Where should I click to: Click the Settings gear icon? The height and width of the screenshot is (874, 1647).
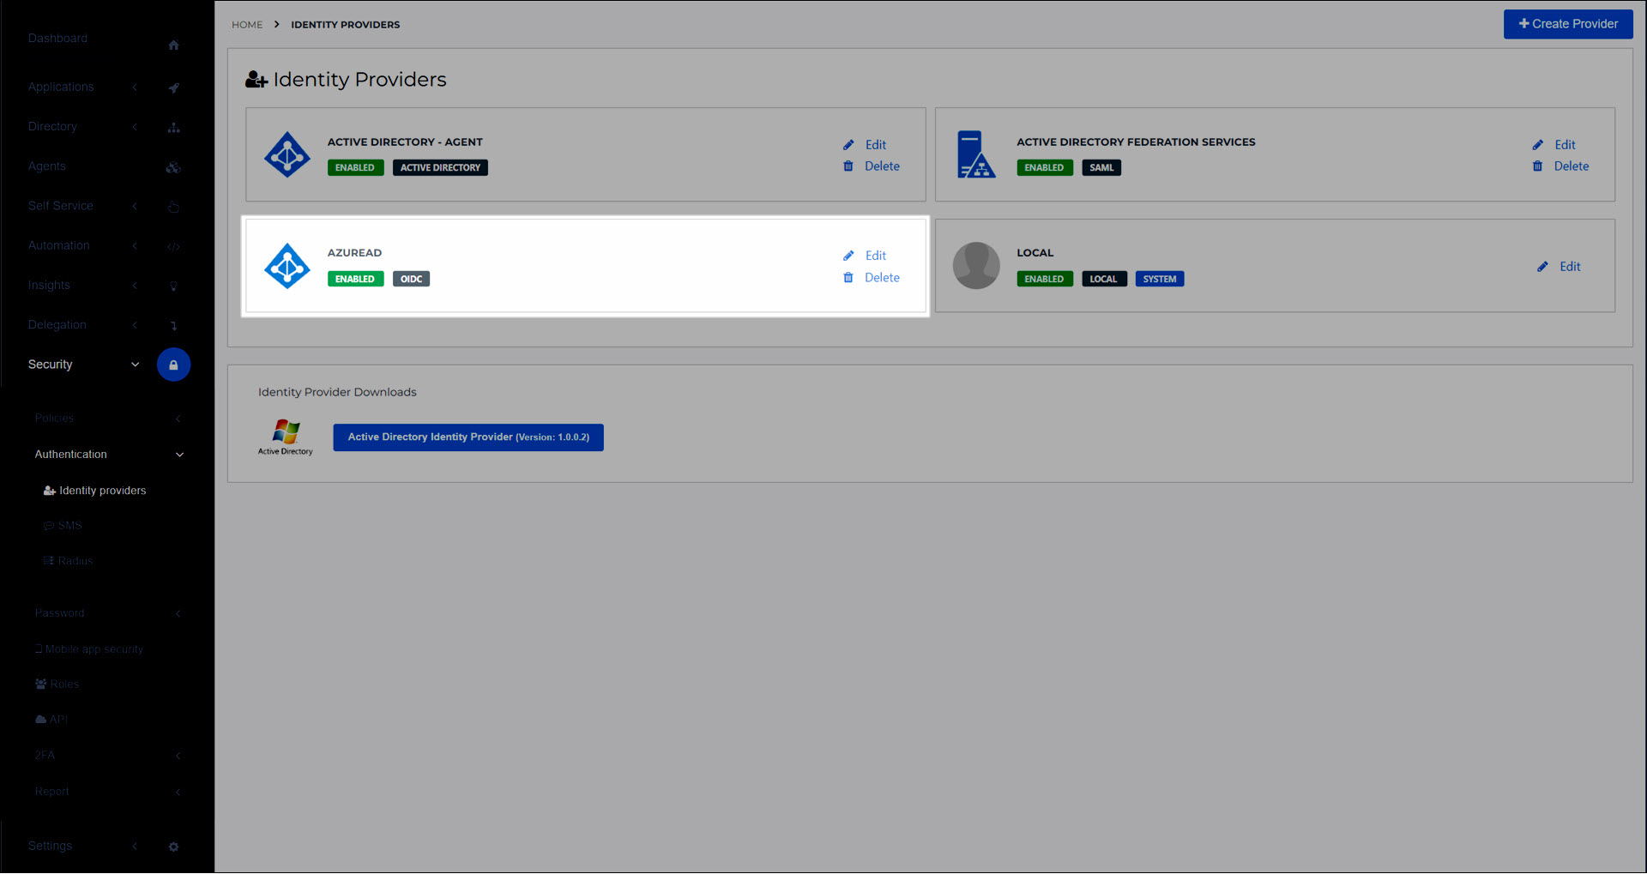[173, 847]
